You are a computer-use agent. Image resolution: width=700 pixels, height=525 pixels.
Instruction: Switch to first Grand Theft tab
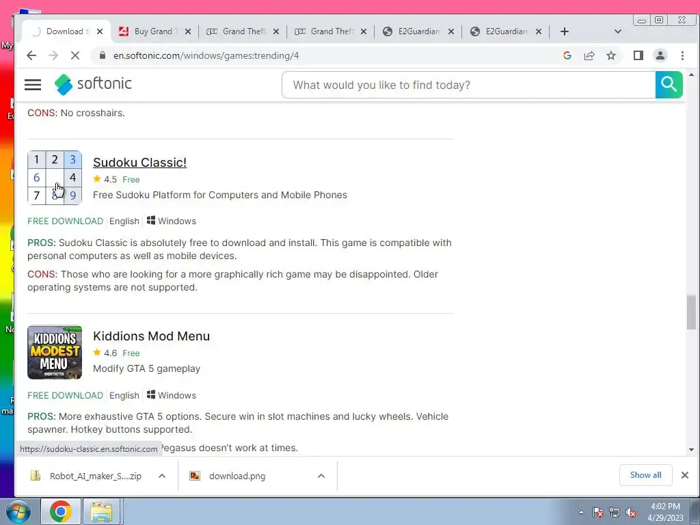point(243,31)
